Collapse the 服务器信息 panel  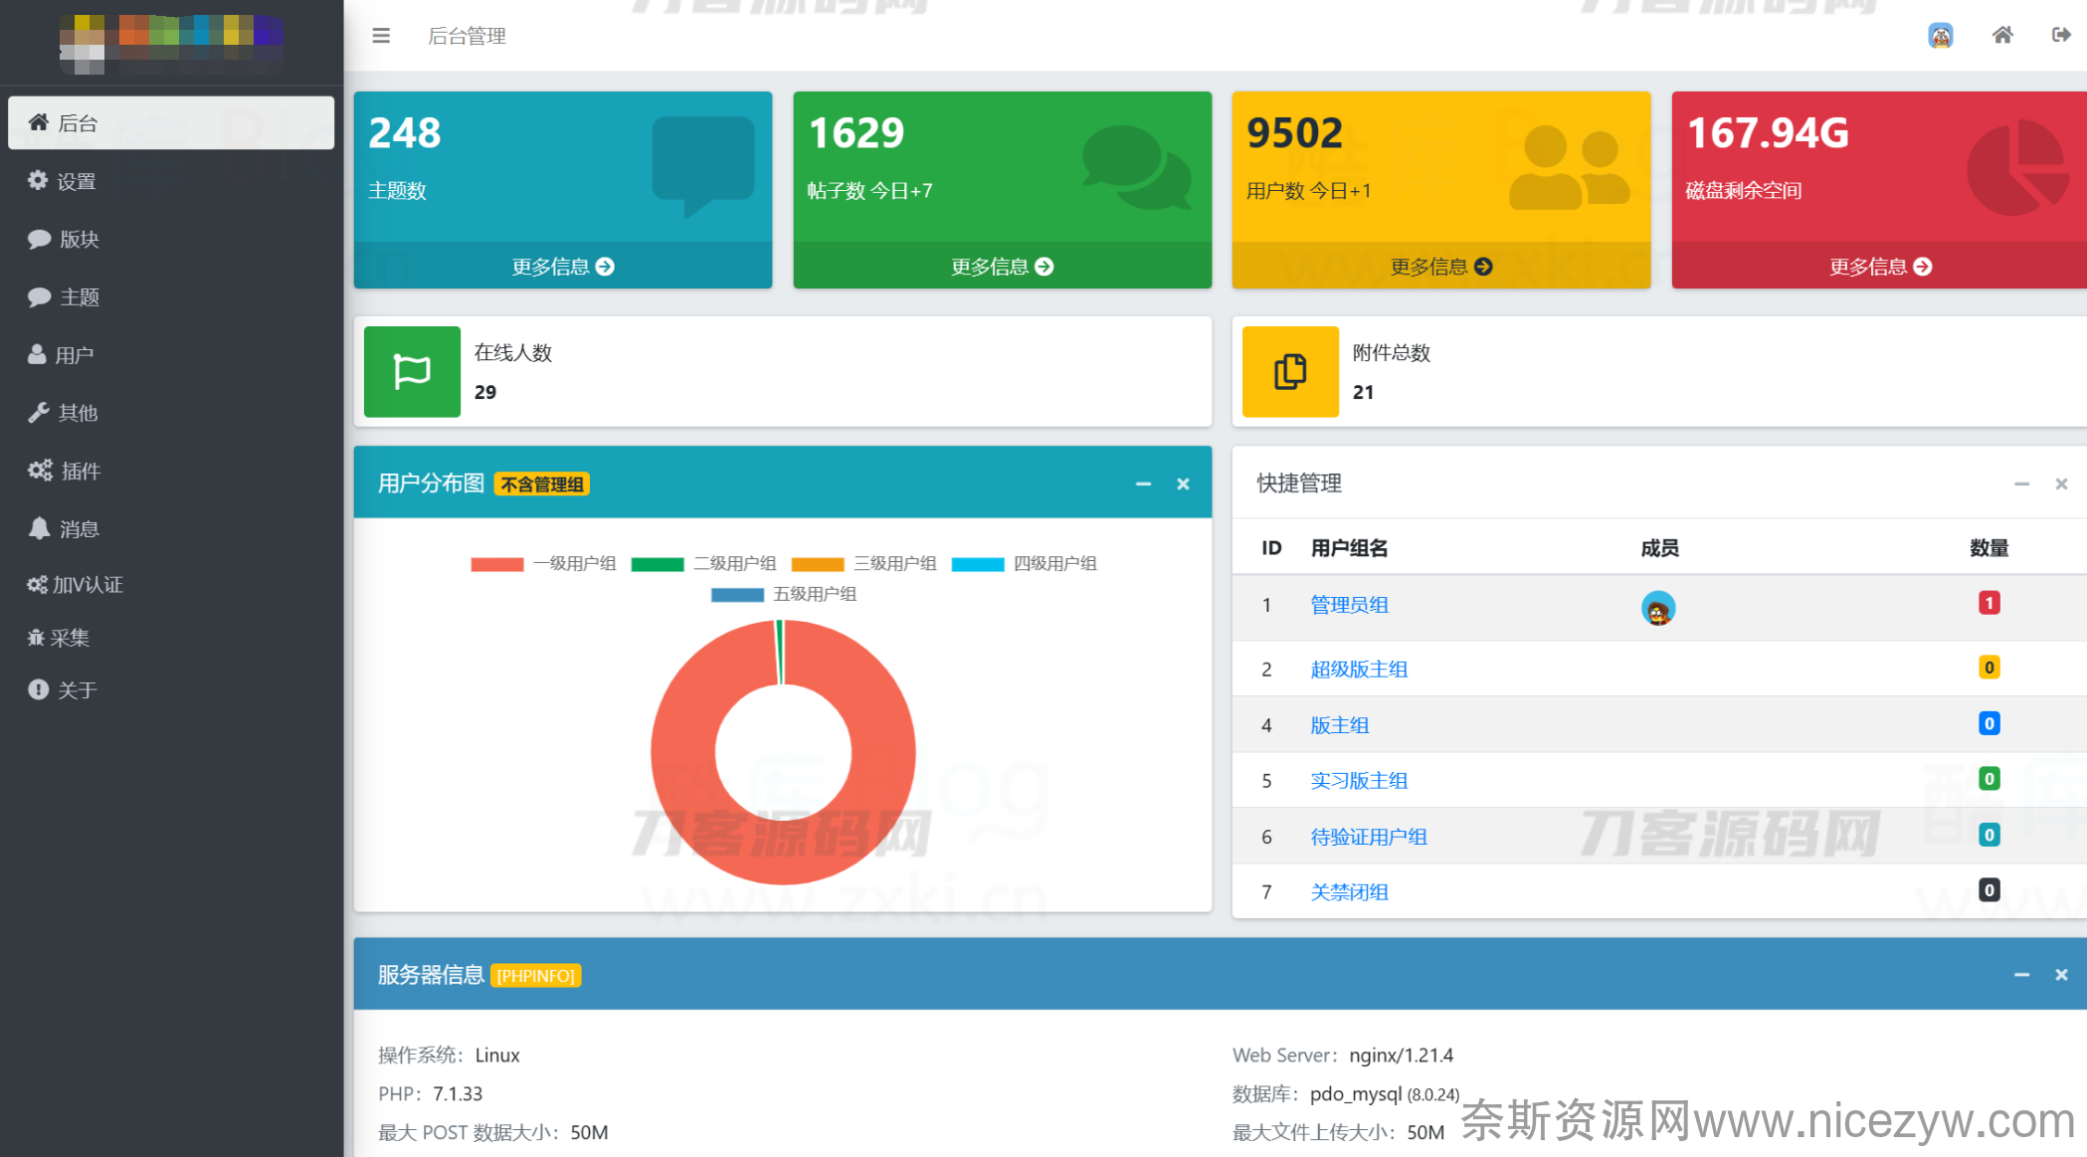point(2021,975)
